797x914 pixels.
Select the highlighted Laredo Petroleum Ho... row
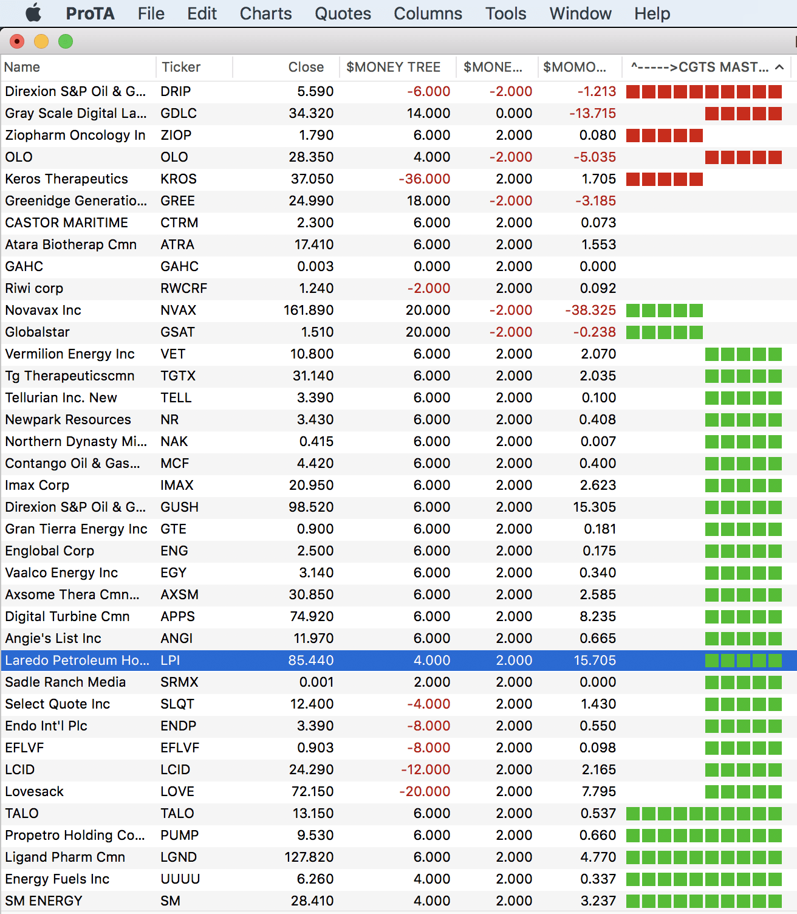[x=398, y=661]
